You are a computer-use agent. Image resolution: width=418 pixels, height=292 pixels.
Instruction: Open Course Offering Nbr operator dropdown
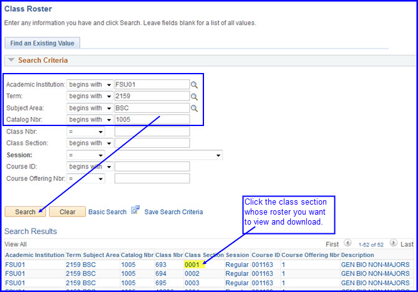tap(86, 178)
